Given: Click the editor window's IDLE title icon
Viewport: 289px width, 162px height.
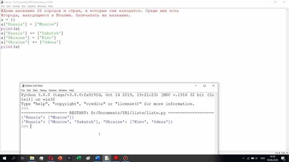Looking at the screenshot, I should (2, 2).
